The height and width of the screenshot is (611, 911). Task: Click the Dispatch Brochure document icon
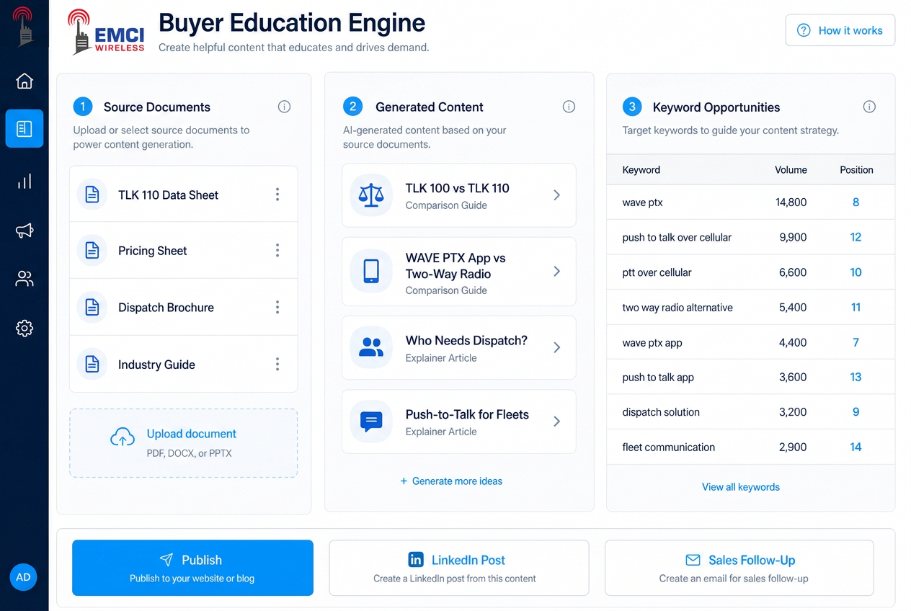(x=92, y=307)
